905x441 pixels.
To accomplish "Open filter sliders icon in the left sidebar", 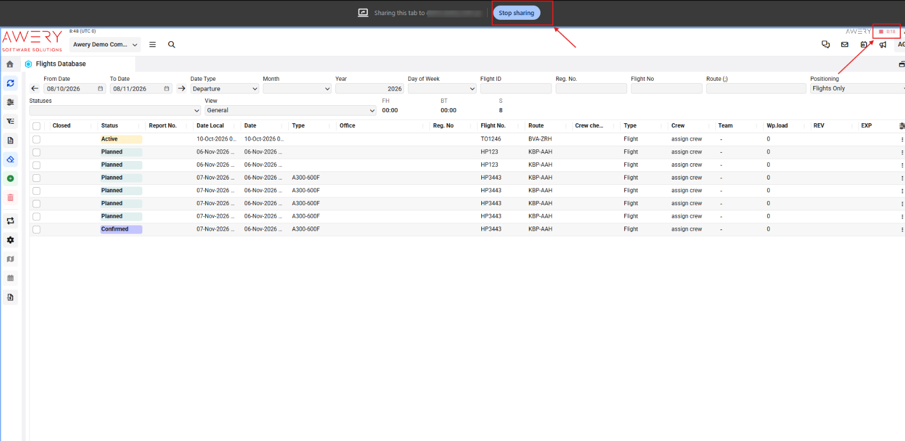I will (10, 102).
